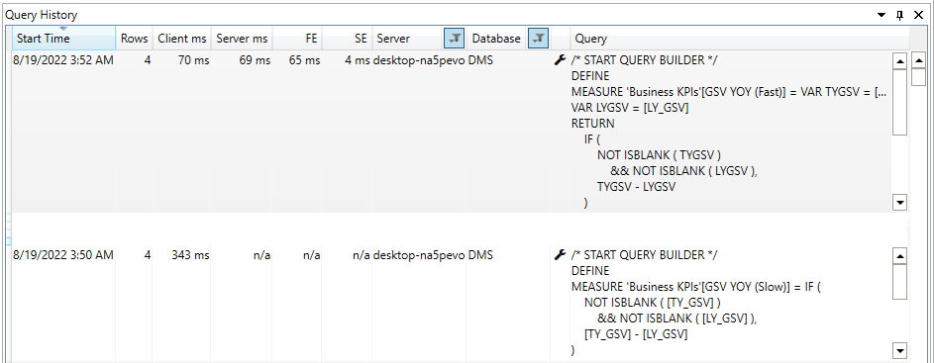The width and height of the screenshot is (934, 363).
Task: Click the first query's scrollbar thumb
Action: 899,102
